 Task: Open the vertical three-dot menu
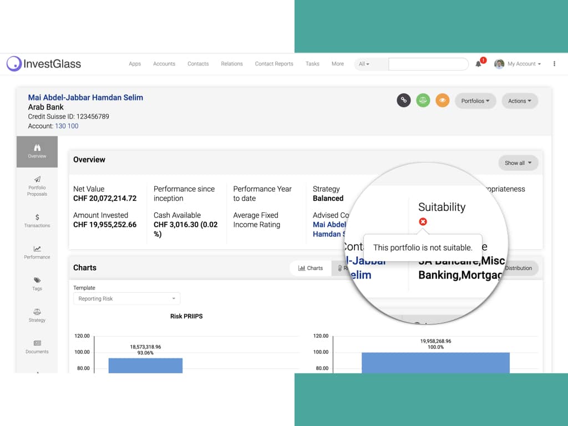(x=554, y=64)
